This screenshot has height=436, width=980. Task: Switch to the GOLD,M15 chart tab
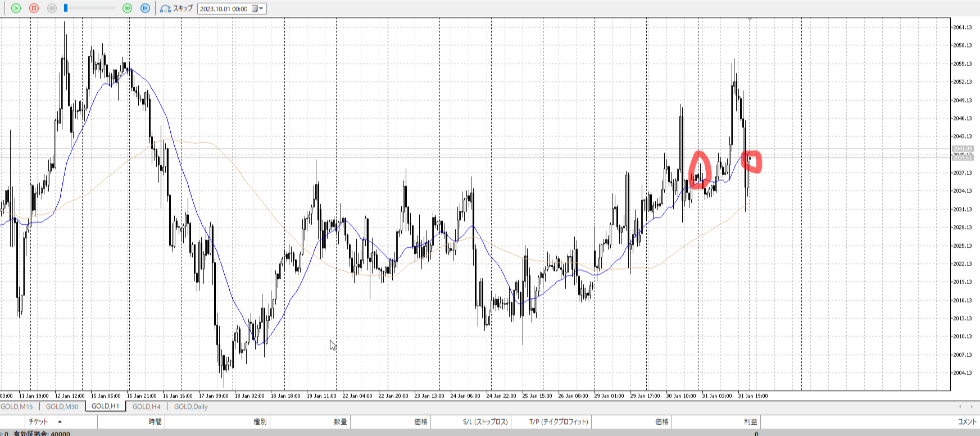[17, 407]
